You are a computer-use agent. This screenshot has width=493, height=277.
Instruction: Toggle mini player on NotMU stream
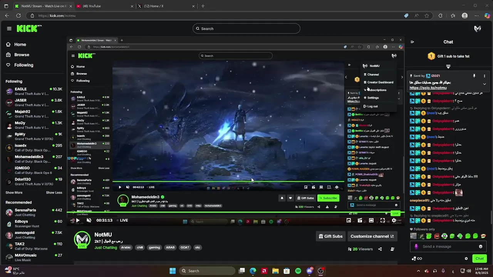point(349,220)
